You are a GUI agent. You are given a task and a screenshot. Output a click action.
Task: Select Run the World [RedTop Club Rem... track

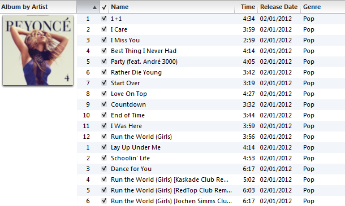click(x=171, y=190)
